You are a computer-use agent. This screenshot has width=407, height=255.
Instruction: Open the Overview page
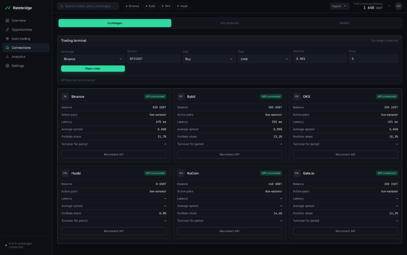tap(26, 21)
